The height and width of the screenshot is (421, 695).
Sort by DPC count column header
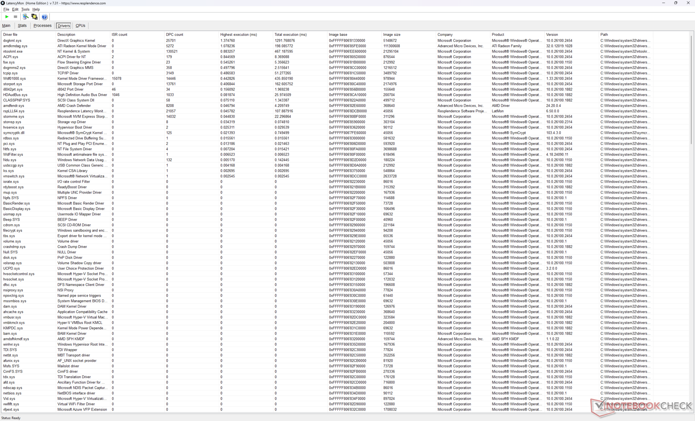(174, 35)
